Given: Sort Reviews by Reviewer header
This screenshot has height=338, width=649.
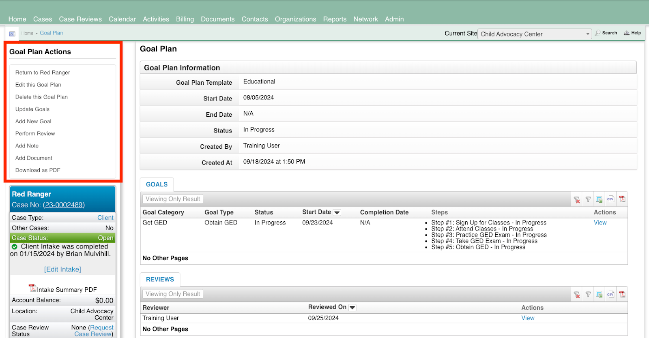Looking at the screenshot, I should pos(156,308).
